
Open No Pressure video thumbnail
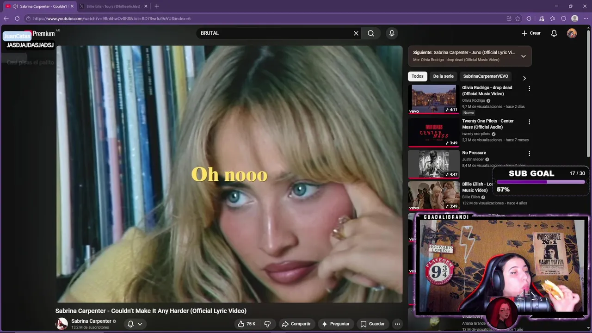point(434,164)
